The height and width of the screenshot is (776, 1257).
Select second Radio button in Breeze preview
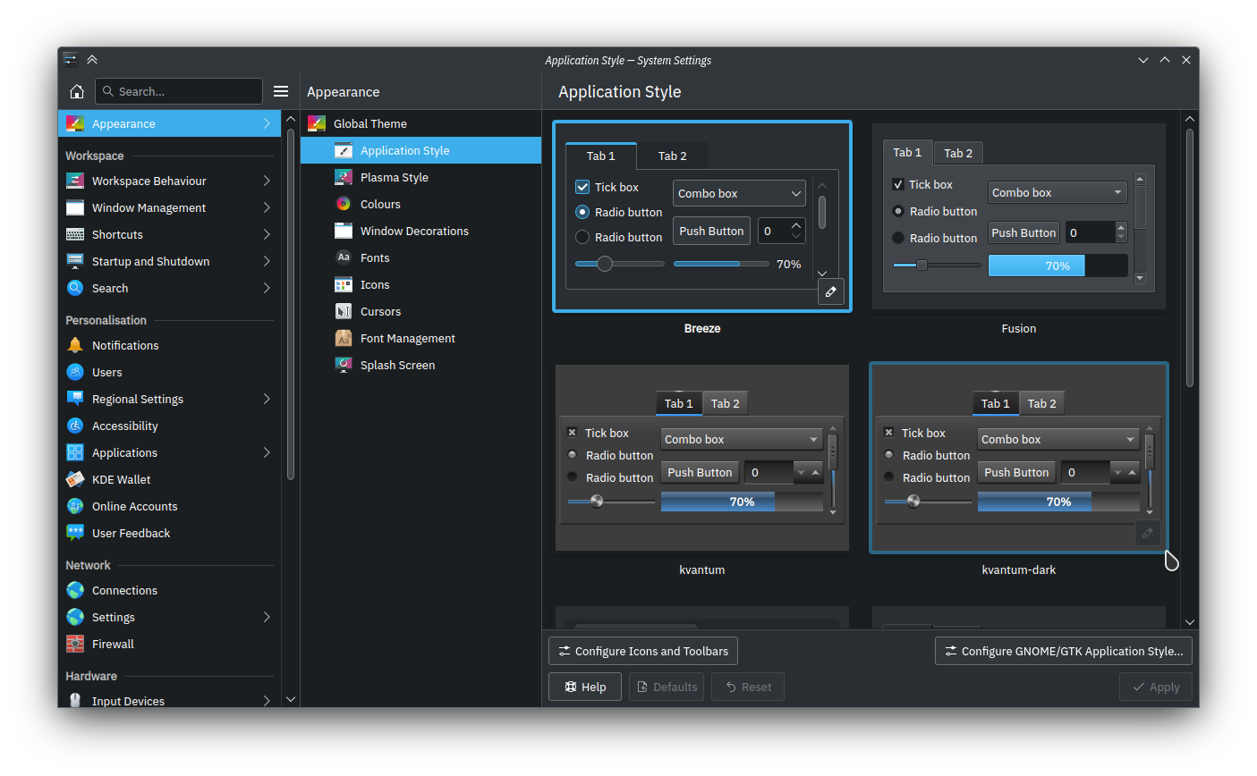coord(582,237)
